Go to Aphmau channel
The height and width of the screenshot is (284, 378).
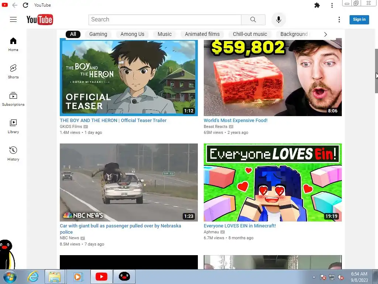[211, 232]
